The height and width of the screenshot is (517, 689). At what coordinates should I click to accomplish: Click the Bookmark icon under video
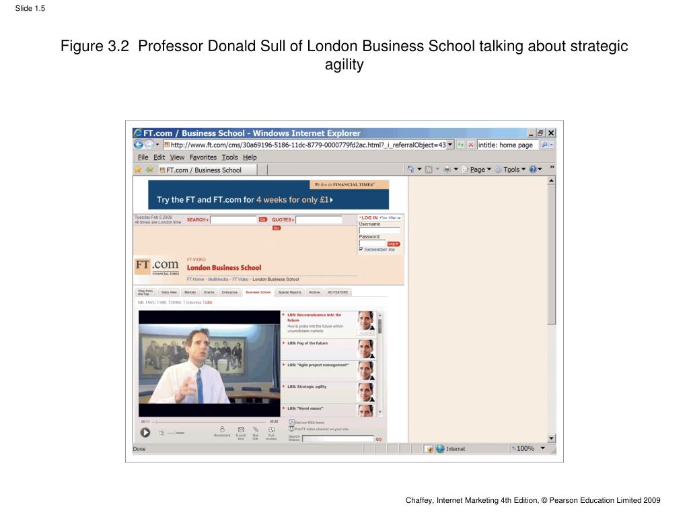pos(222,429)
